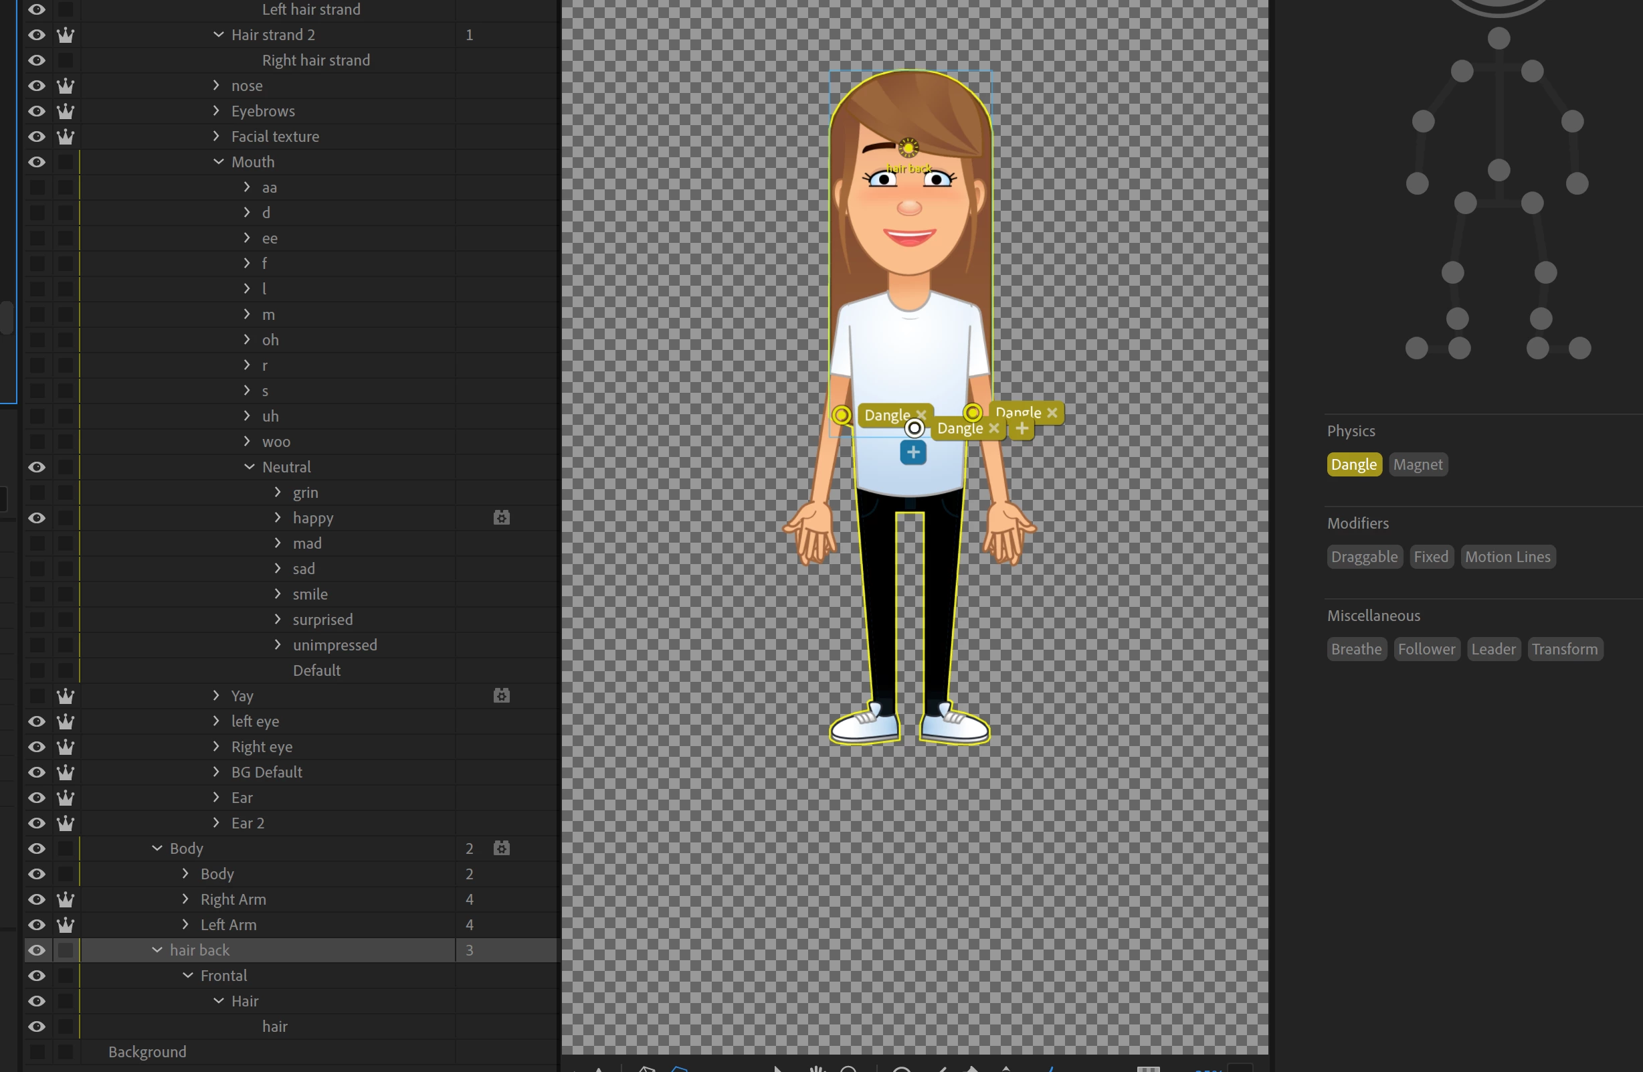Expand the Left Arm group

pos(185,924)
